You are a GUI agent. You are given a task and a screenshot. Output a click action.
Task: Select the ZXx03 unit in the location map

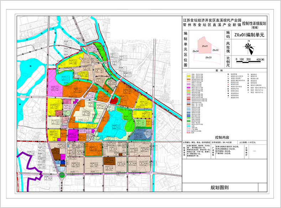coord(208,57)
